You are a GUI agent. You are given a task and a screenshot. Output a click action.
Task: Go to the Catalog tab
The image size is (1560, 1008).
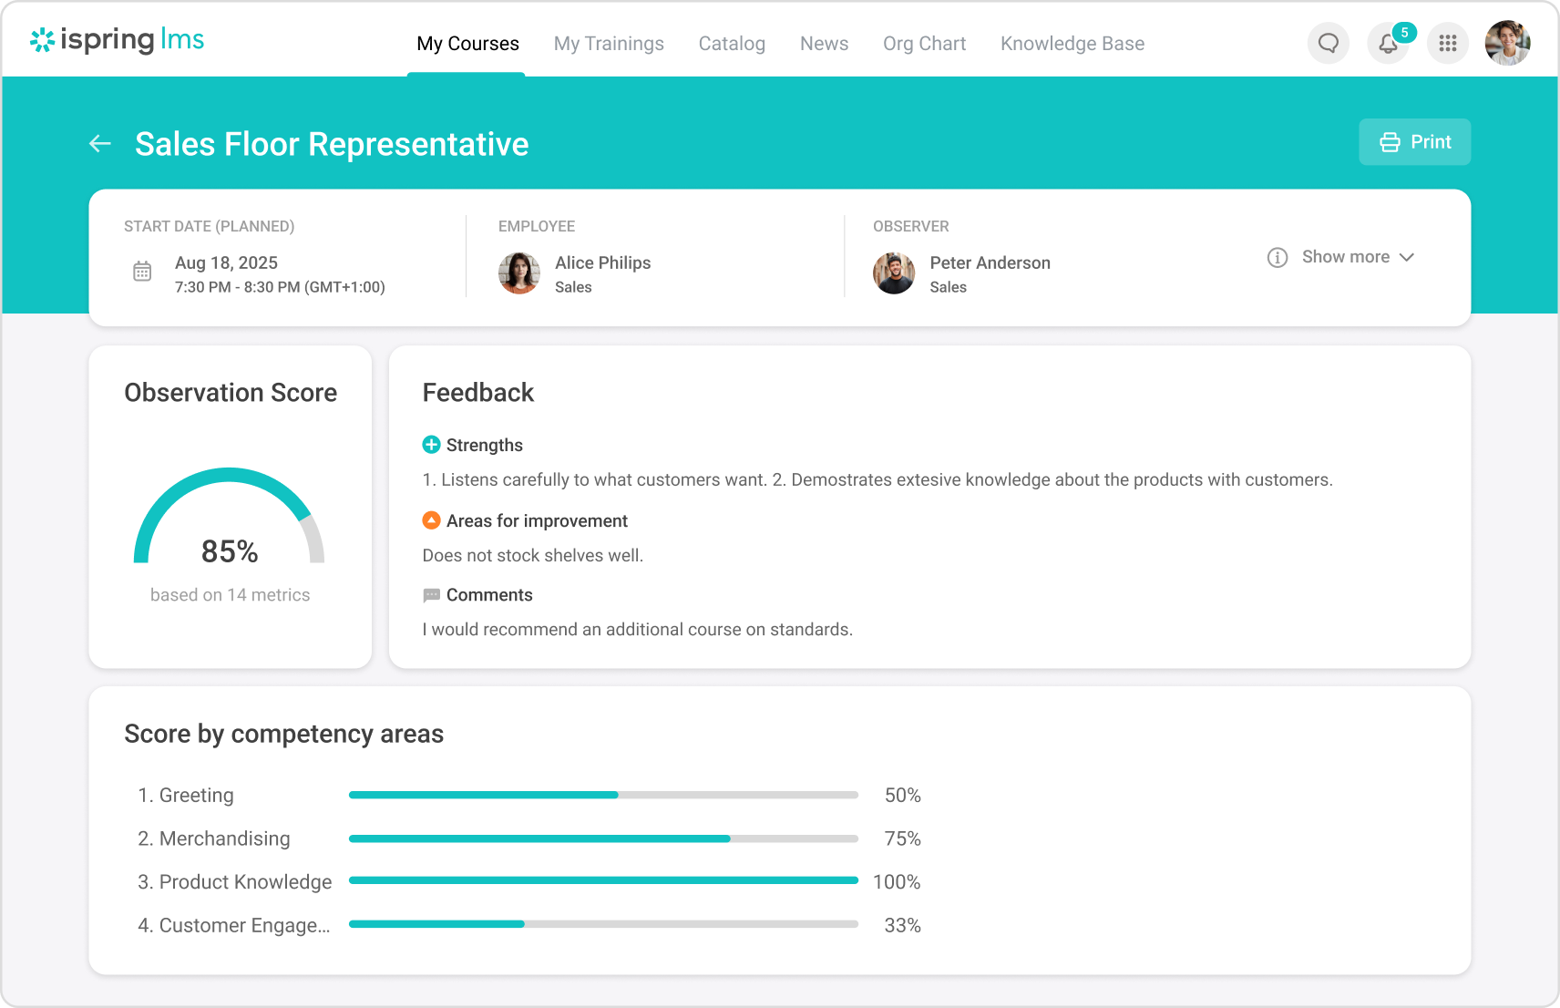coord(732,44)
